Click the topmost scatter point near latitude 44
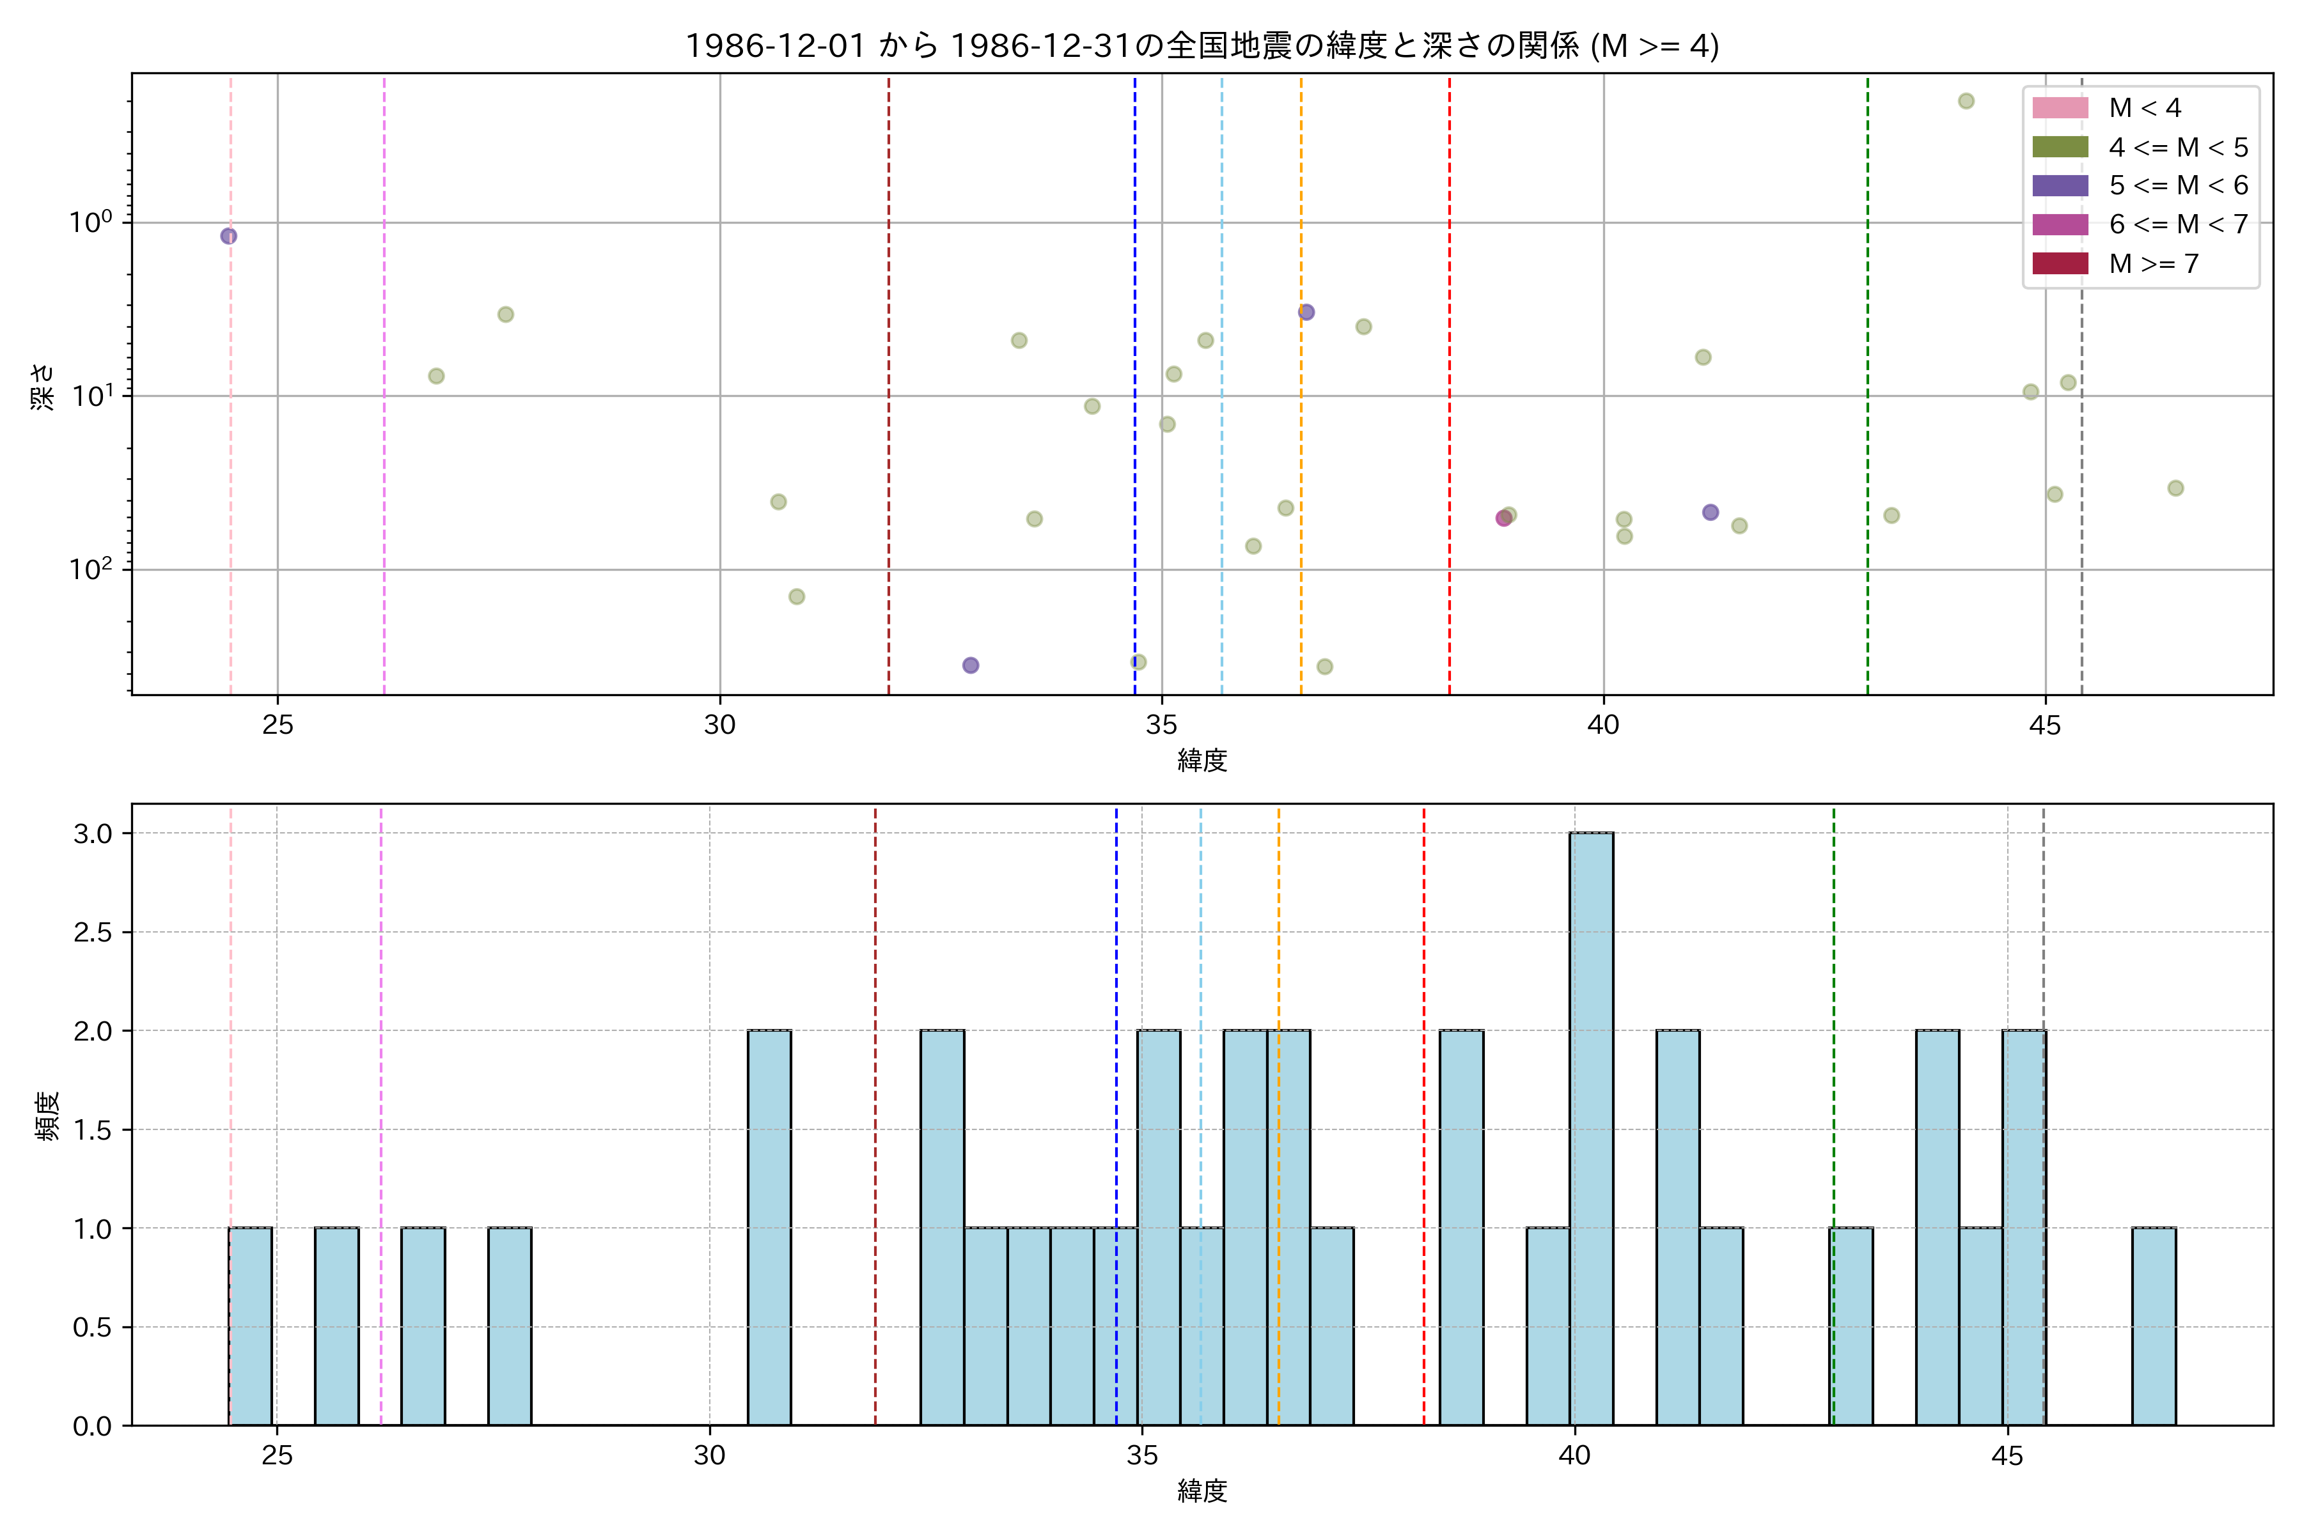The width and height of the screenshot is (2302, 1534). click(1965, 101)
